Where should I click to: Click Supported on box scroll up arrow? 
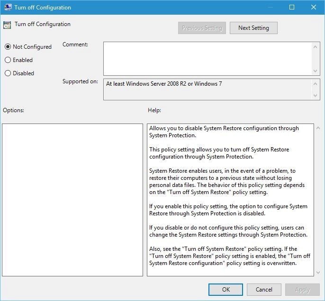pyautogui.click(x=315, y=84)
